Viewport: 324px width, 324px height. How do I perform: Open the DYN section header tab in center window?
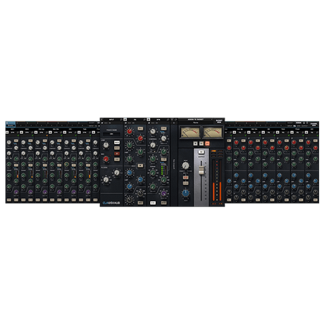click(158, 120)
